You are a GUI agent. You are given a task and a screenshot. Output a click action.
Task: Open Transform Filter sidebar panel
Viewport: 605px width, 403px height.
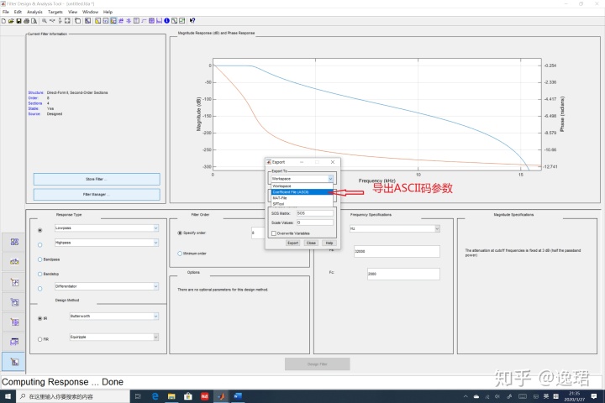click(x=13, y=261)
